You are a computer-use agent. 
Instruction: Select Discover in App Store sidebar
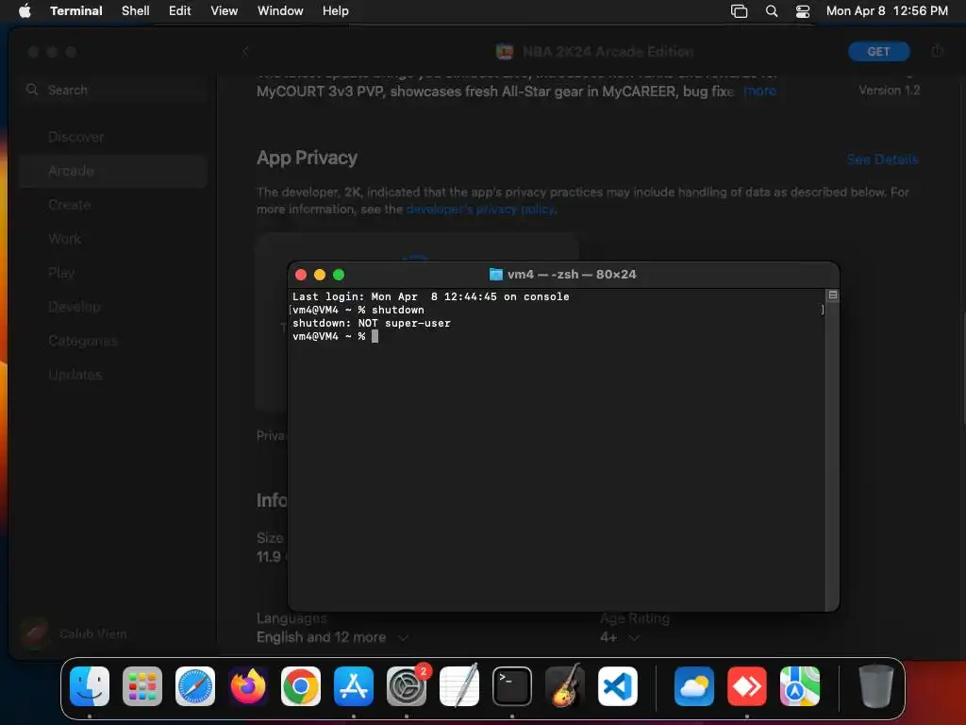[75, 137]
